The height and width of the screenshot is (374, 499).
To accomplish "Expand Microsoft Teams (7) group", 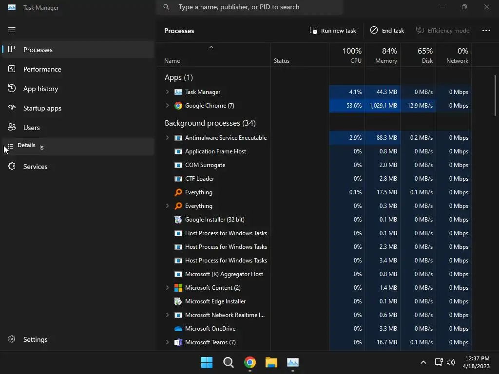I will coord(168,342).
